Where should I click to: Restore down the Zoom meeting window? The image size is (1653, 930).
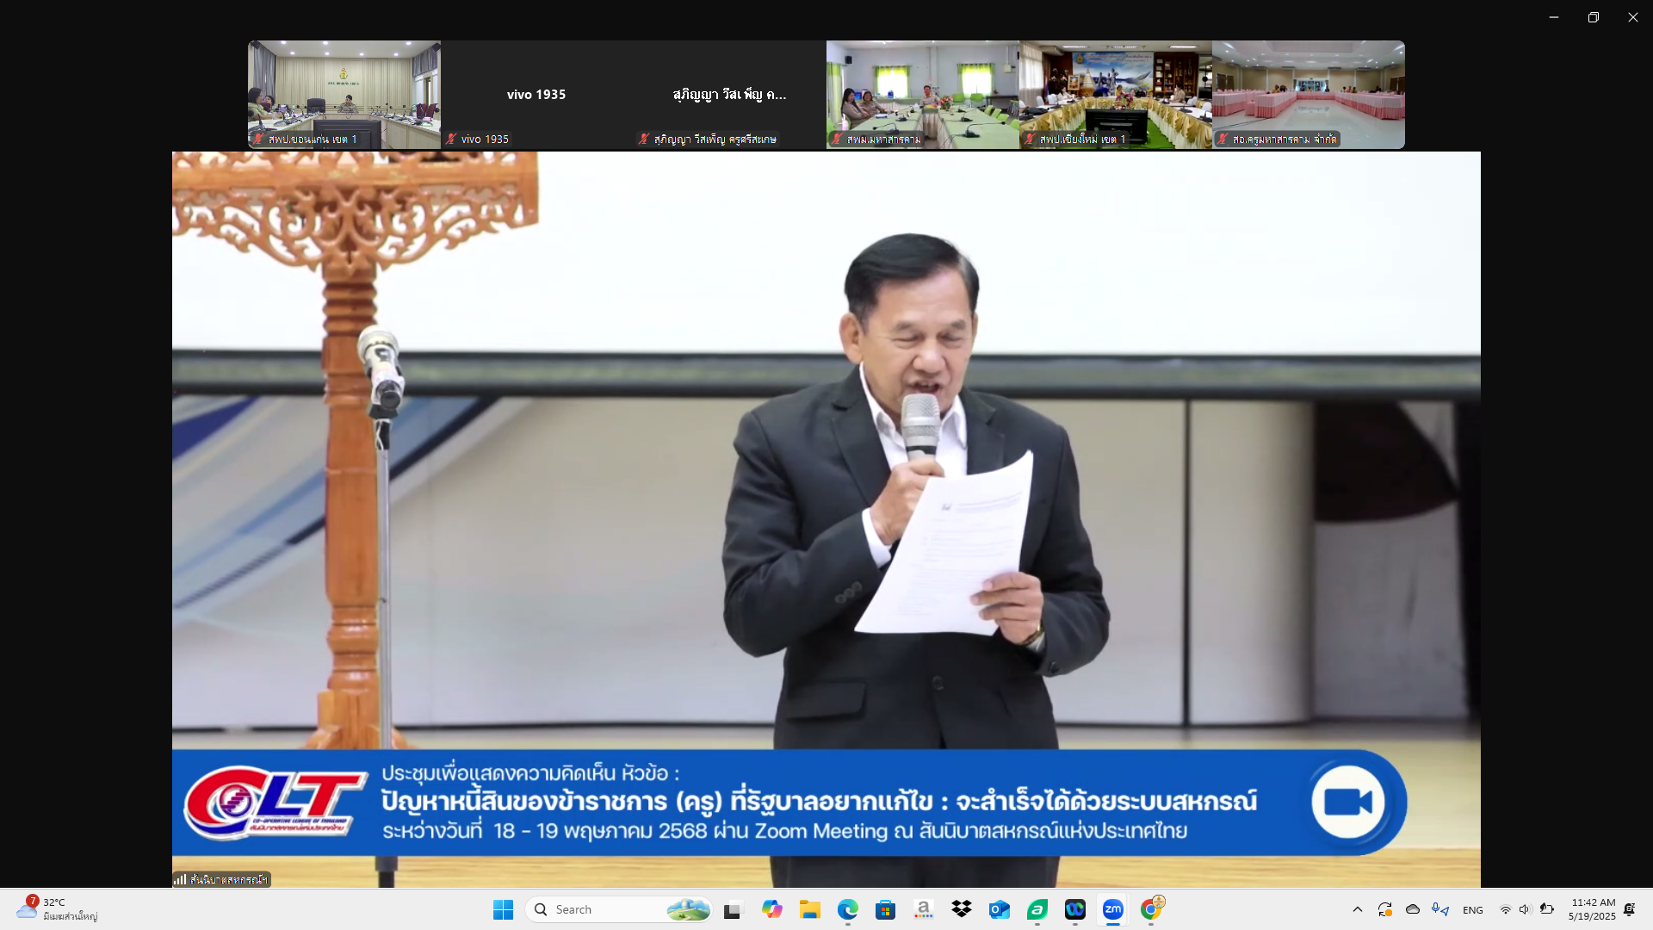(1594, 17)
